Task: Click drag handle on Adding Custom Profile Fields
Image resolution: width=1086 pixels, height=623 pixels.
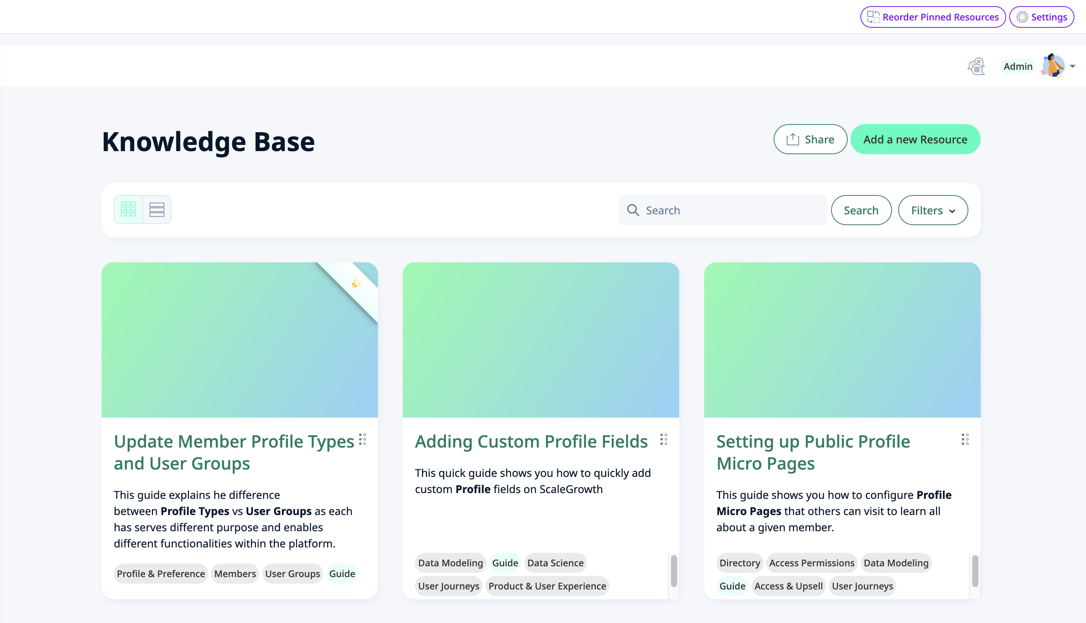Action: point(664,439)
